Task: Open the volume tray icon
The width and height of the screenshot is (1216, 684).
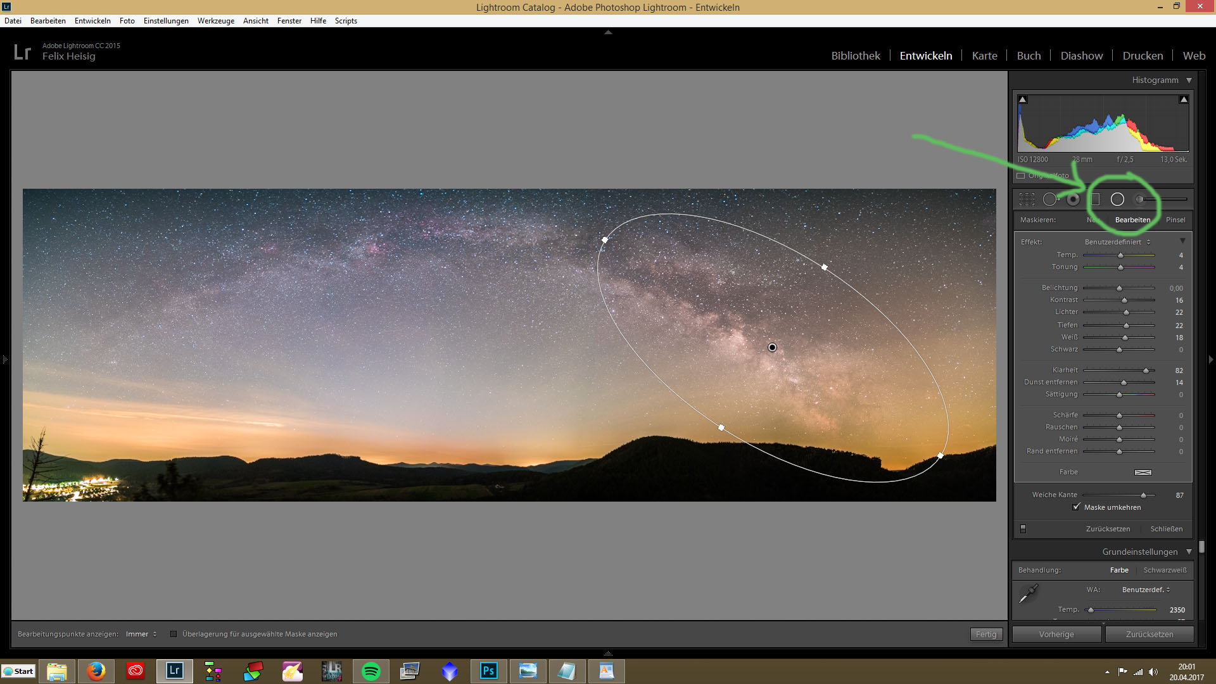Action: 1153,672
